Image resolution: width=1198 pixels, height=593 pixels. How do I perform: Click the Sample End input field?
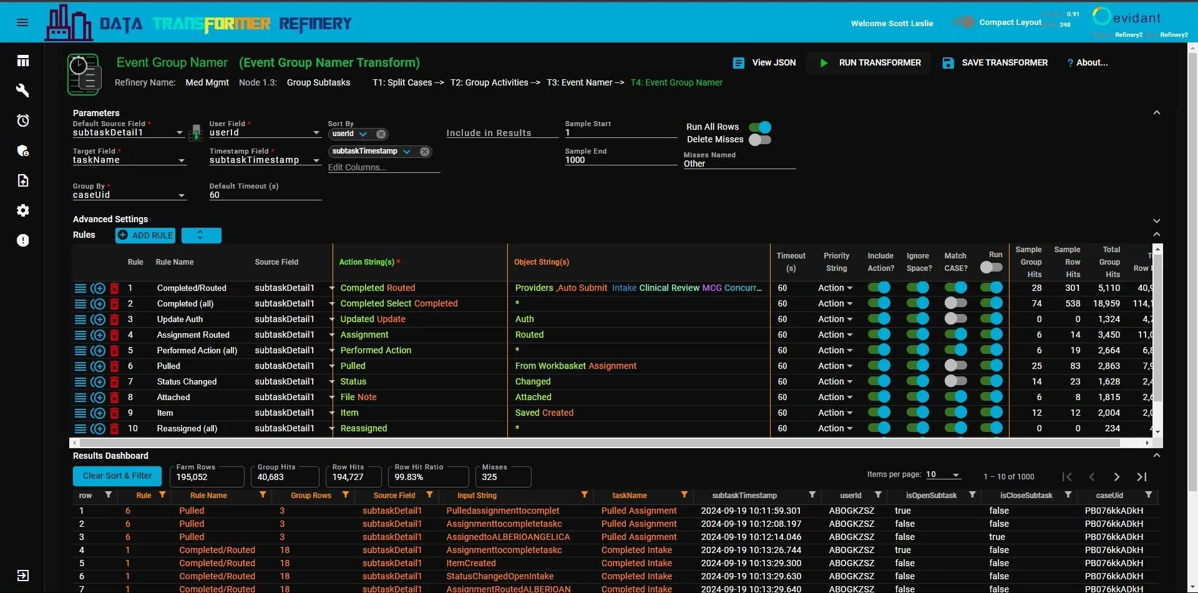pos(620,160)
